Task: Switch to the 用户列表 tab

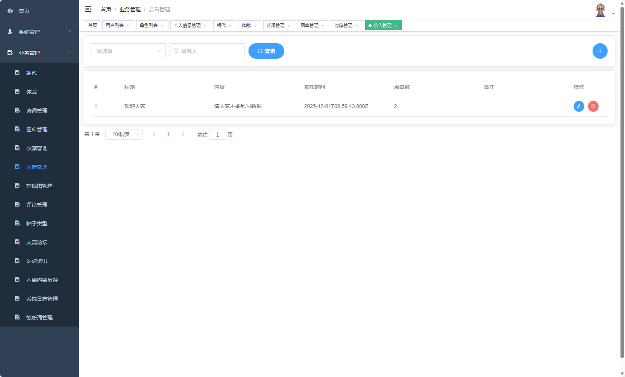Action: pyautogui.click(x=115, y=25)
